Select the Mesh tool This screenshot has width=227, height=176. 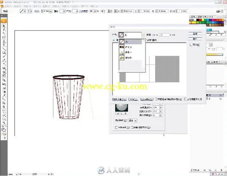(4, 88)
